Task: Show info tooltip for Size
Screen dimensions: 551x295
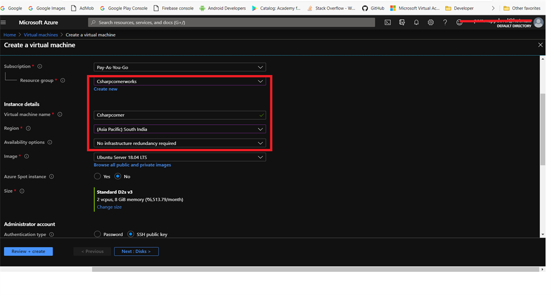Action: 22,191
